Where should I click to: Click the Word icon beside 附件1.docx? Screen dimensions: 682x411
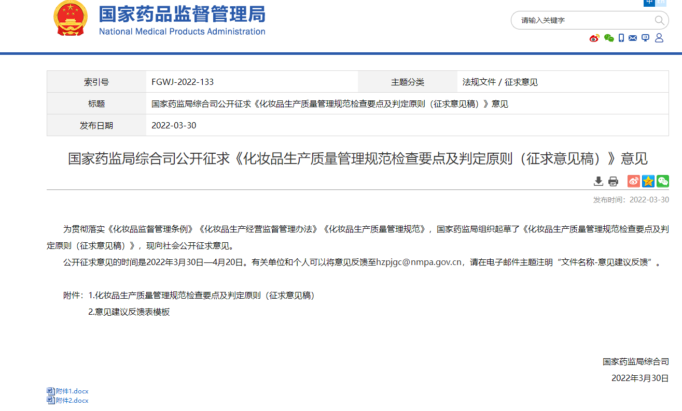pos(50,391)
